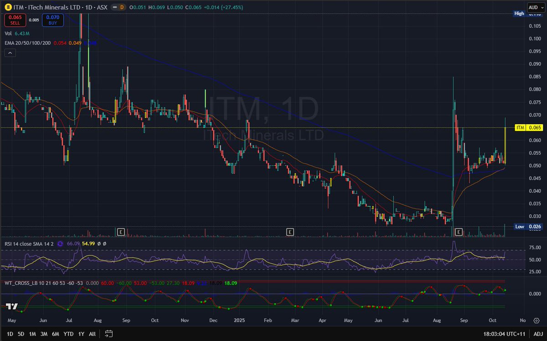Click the earnings E marker near February 2025
Image resolution: width=547 pixels, height=341 pixels.
pos(289,232)
